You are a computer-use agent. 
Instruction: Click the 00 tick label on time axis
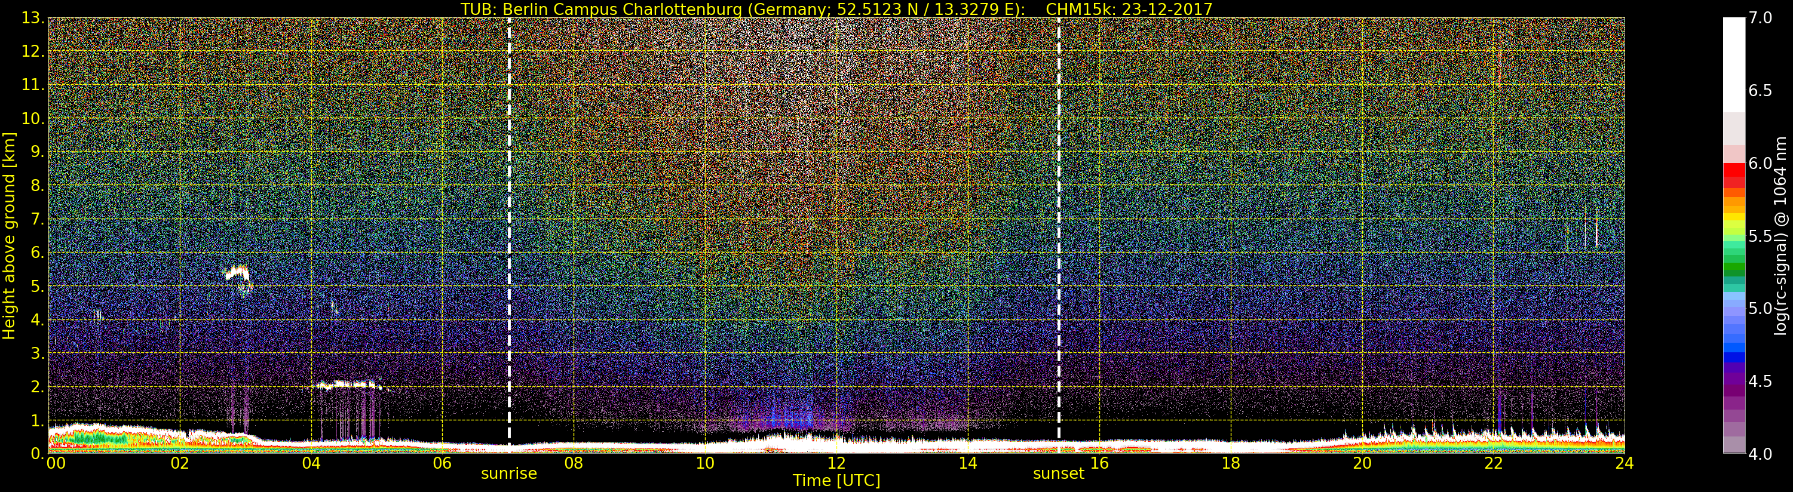click(56, 463)
